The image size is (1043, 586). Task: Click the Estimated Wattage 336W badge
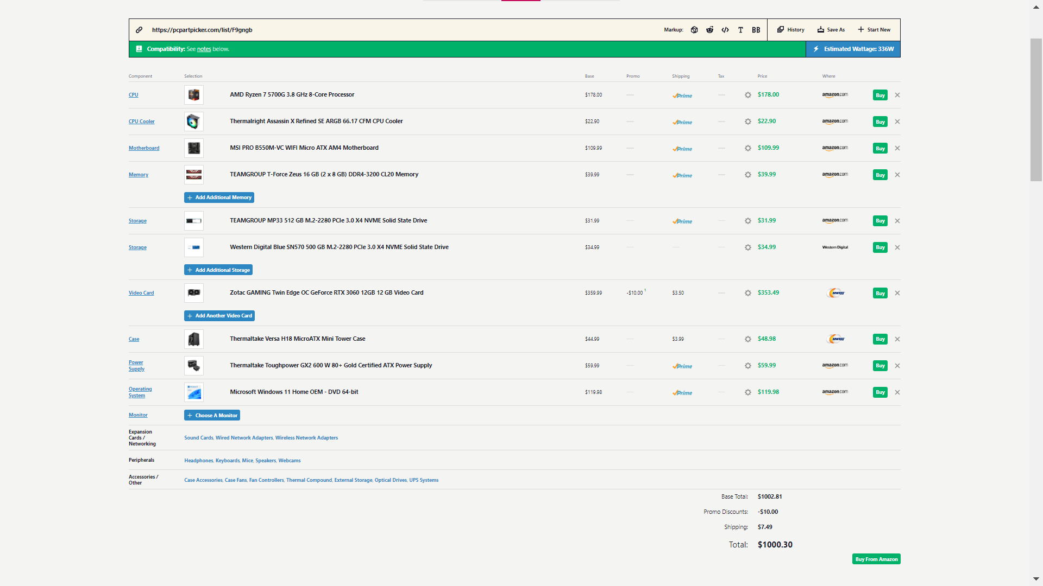click(852, 49)
